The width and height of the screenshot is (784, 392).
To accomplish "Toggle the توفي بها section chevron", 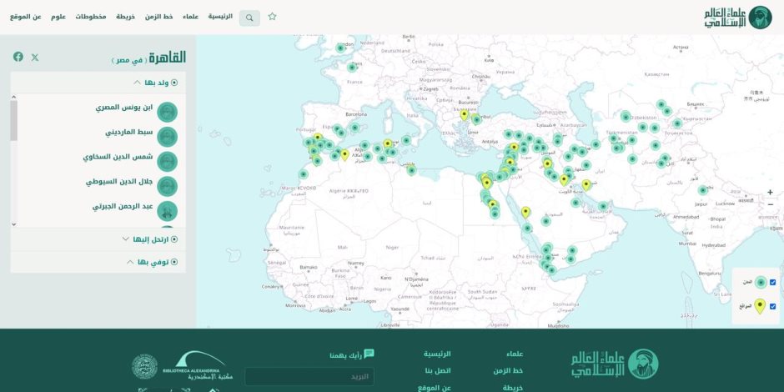I will pyautogui.click(x=130, y=262).
